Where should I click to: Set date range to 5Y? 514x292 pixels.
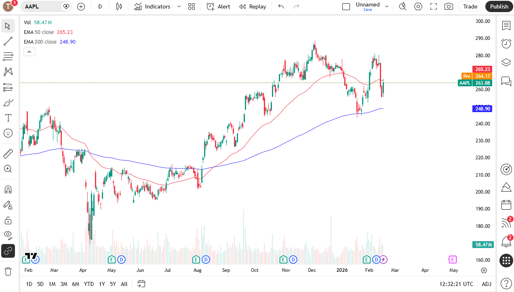[x=113, y=284]
